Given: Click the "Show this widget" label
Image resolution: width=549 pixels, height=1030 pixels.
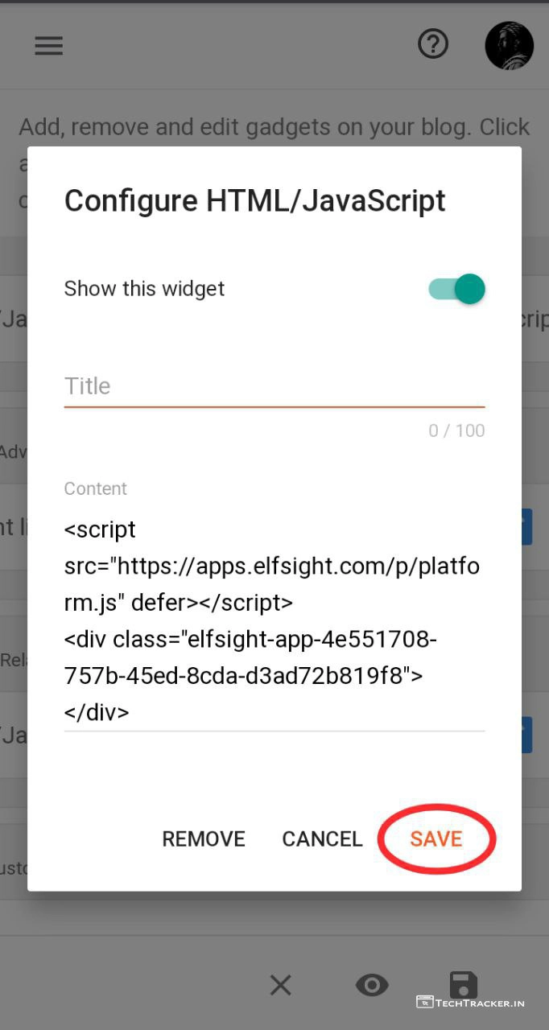Looking at the screenshot, I should tap(144, 289).
